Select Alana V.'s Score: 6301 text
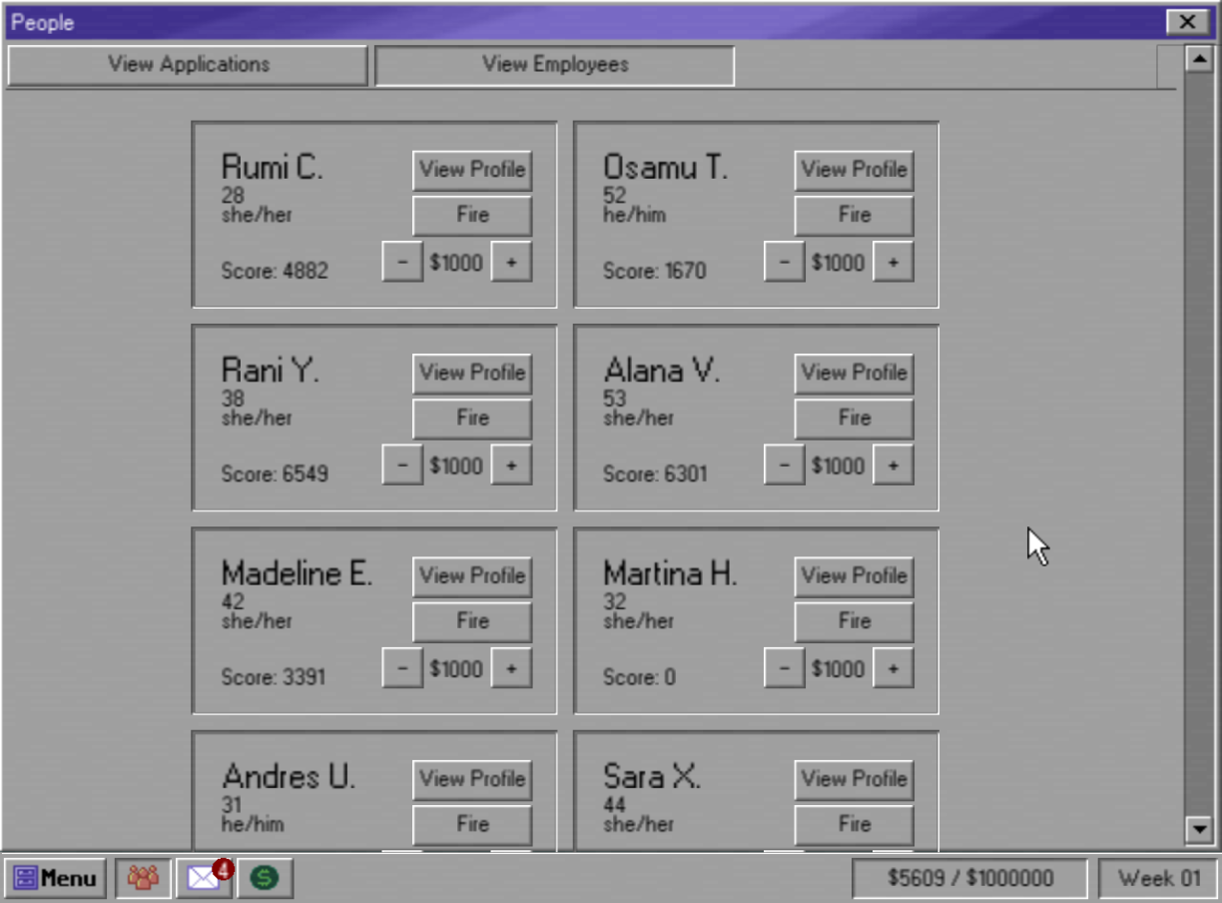The height and width of the screenshot is (903, 1222). pos(655,474)
